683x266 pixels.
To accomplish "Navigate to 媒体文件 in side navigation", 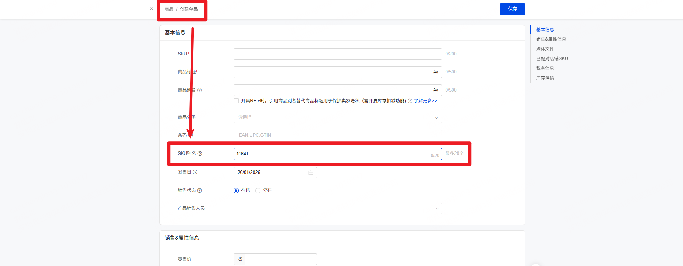I will click(545, 49).
